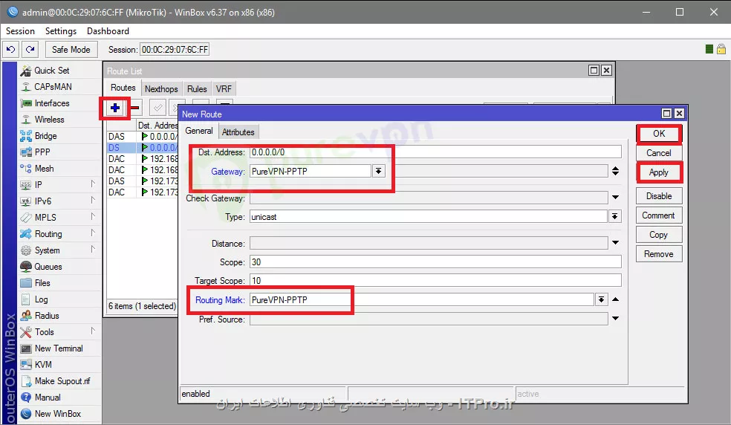Viewport: 731px width, 425px height.
Task: Select the Attributes tab in New Route
Action: pyautogui.click(x=238, y=132)
